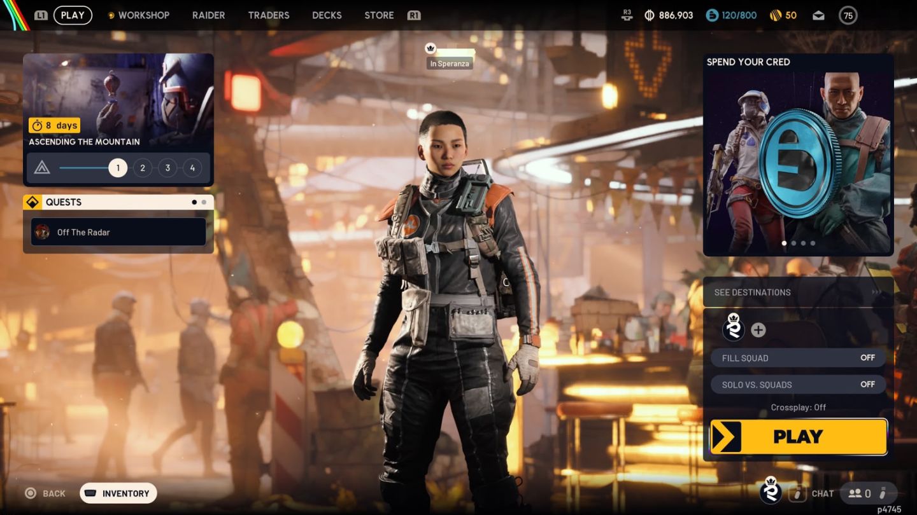
Task: Select stage 4 of Ascending the Mountain
Action: pos(192,168)
